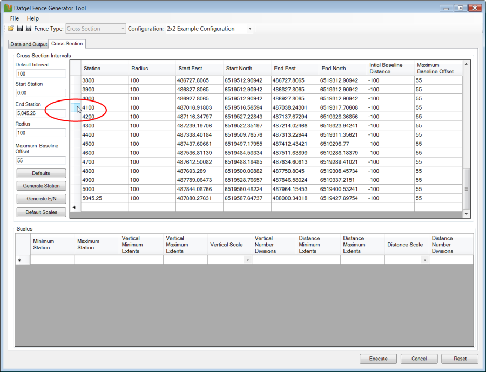Click the intervals grid vertical scrollbar thumb
This screenshot has height=372, width=486.
pyautogui.click(x=467, y=188)
